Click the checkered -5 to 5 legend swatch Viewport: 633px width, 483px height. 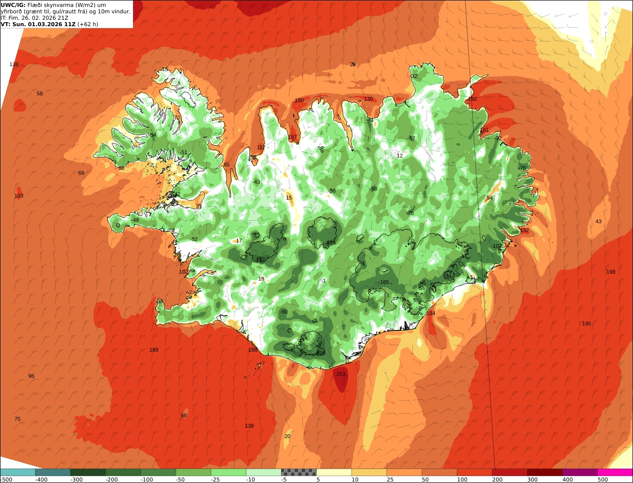coord(299,473)
